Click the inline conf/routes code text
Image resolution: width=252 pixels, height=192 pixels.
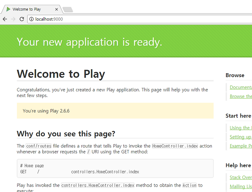click(x=39, y=146)
